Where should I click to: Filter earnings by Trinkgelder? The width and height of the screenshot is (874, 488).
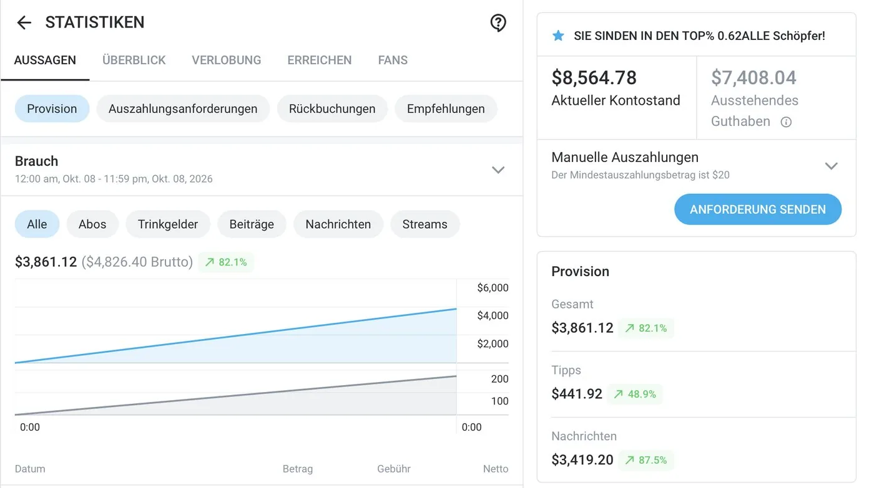168,224
